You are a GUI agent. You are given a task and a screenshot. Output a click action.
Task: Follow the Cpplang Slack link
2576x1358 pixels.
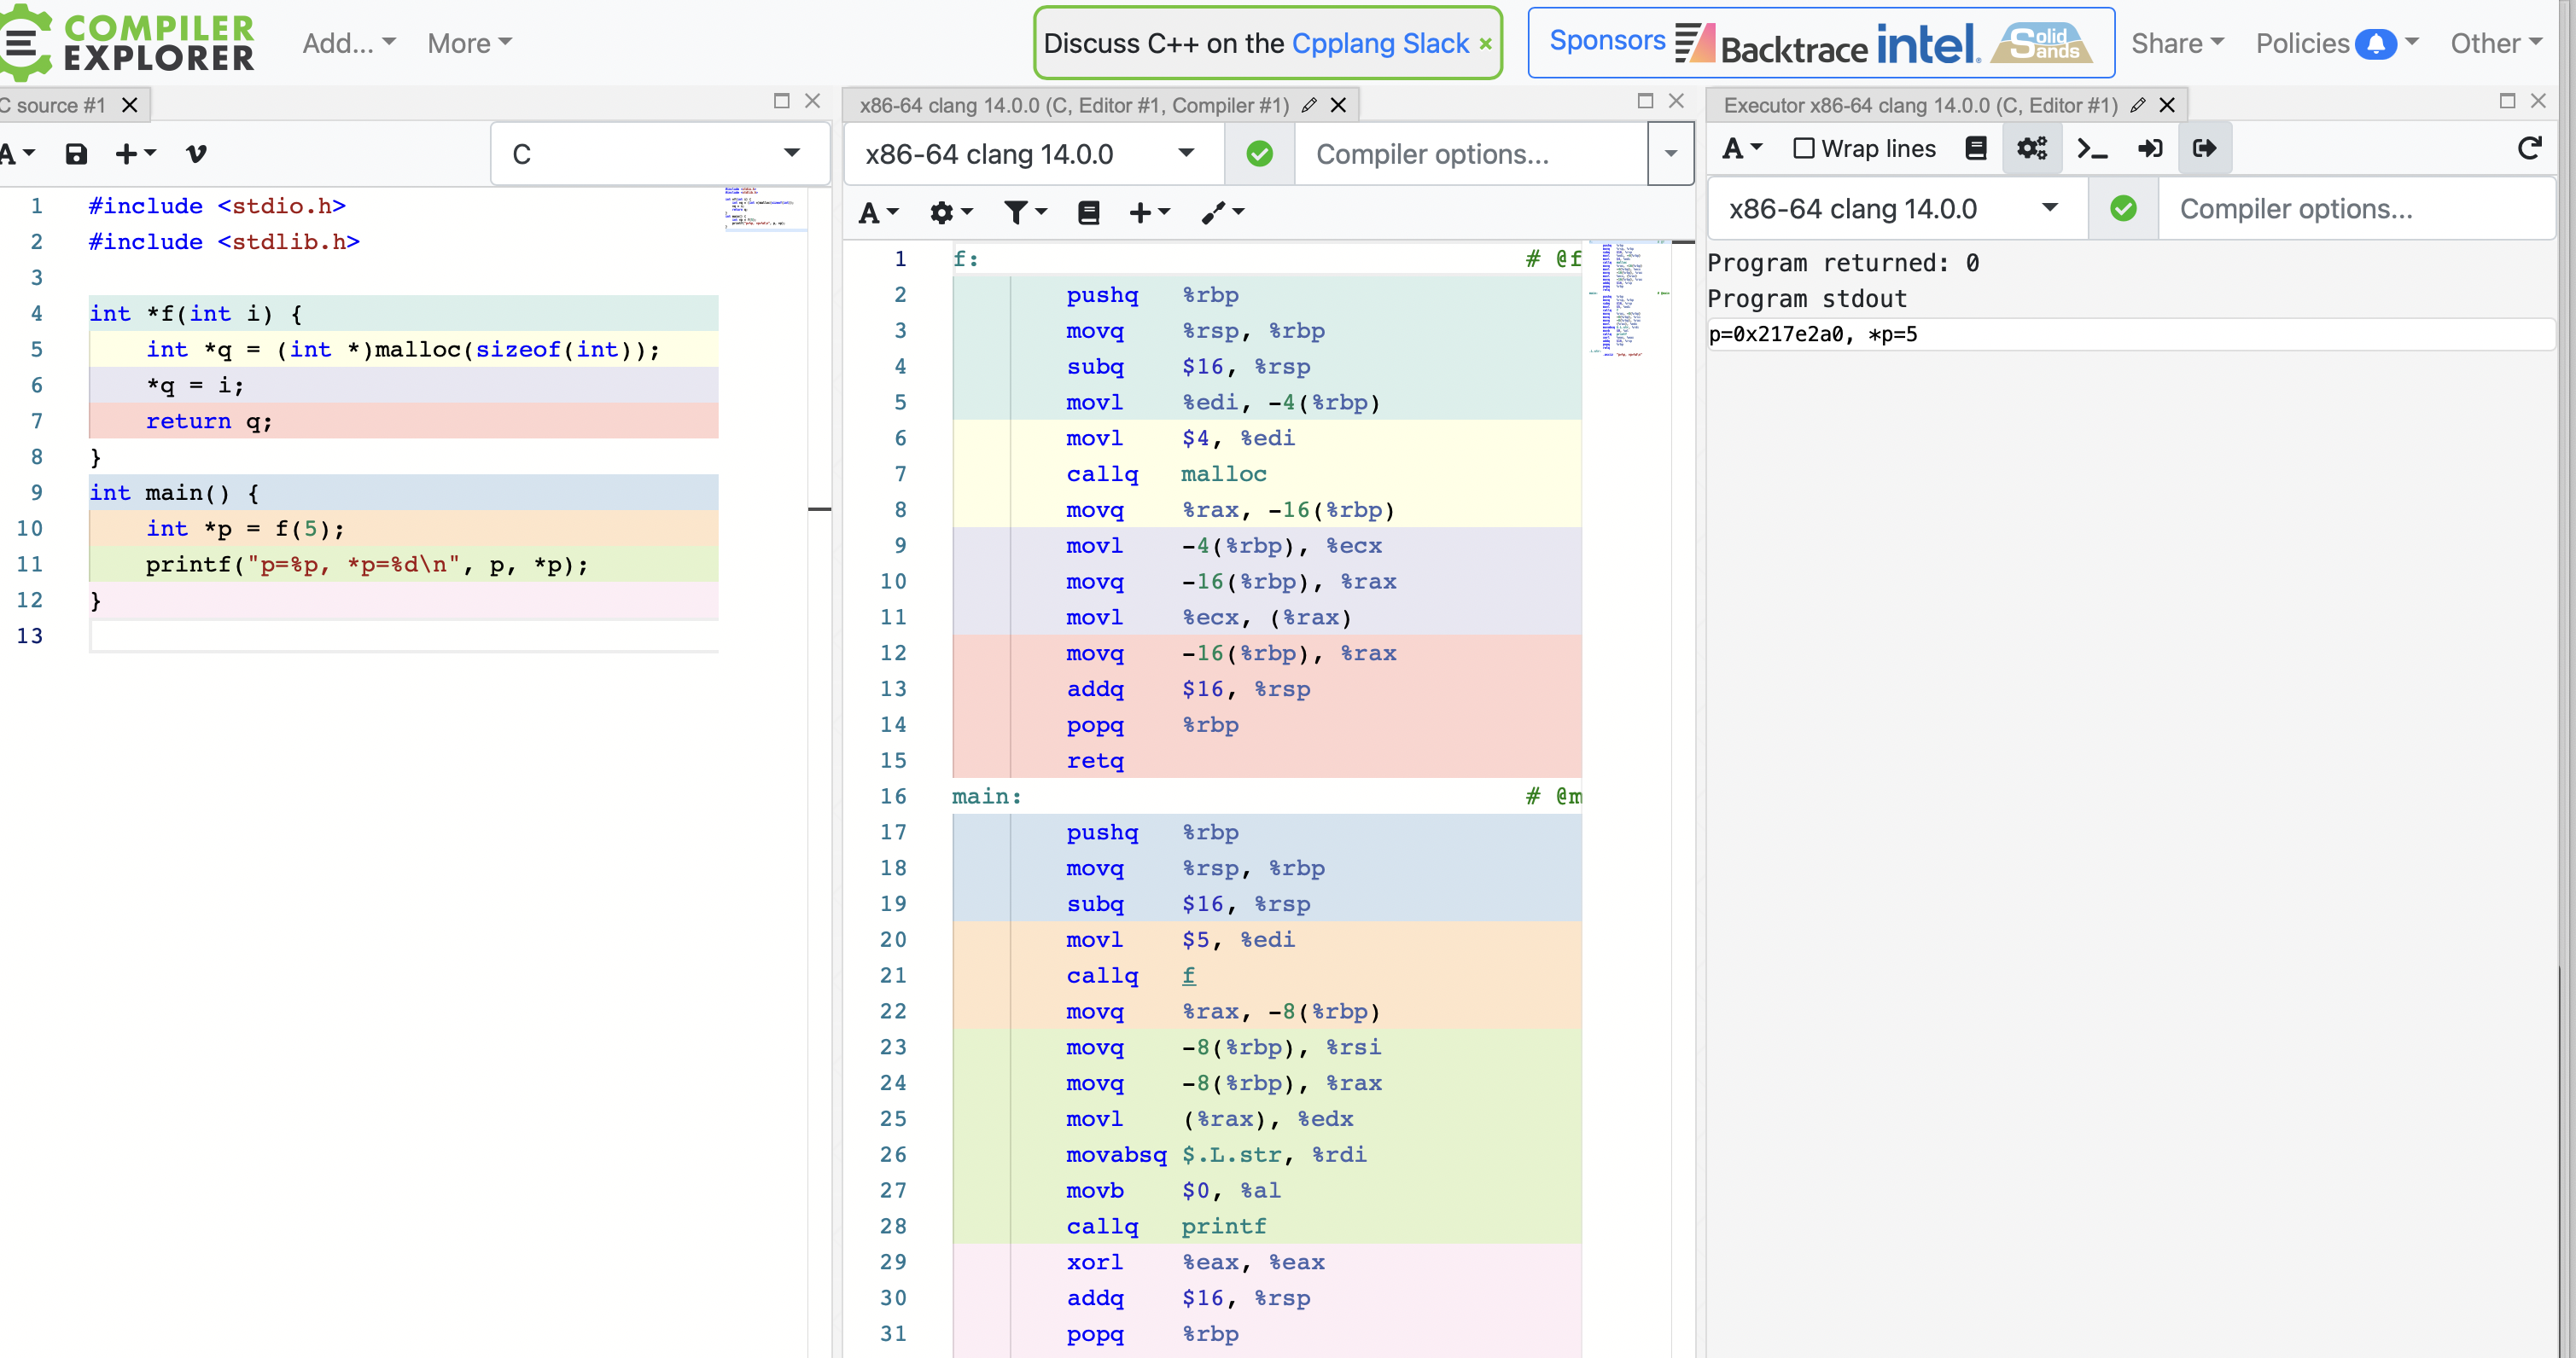[1380, 43]
